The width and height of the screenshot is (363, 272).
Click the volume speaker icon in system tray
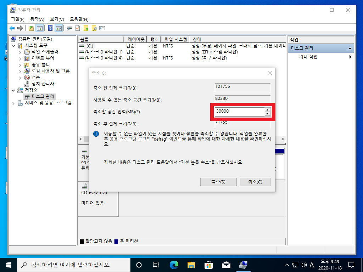(303, 265)
